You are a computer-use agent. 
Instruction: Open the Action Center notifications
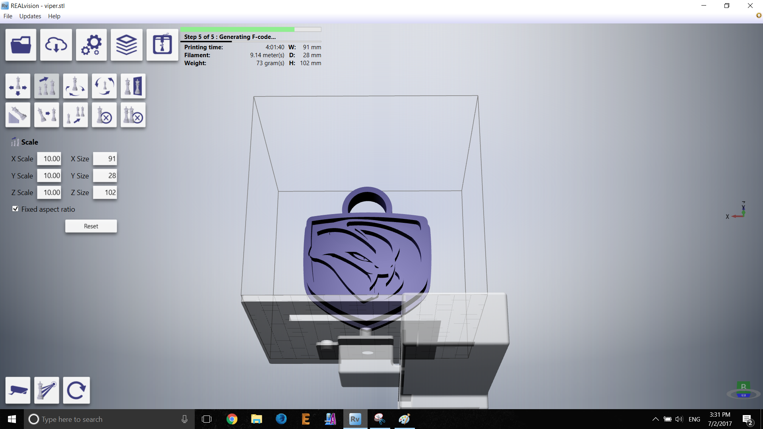coord(747,419)
